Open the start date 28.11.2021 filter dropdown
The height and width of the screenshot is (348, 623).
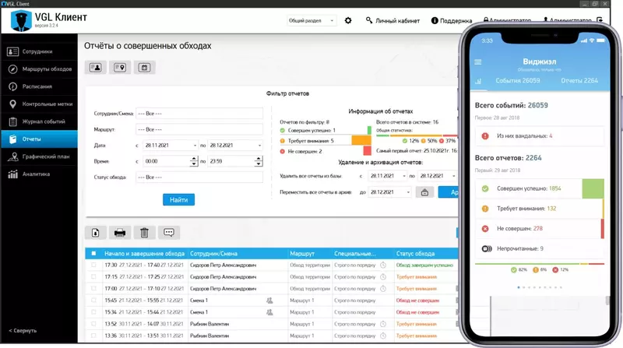(x=194, y=146)
